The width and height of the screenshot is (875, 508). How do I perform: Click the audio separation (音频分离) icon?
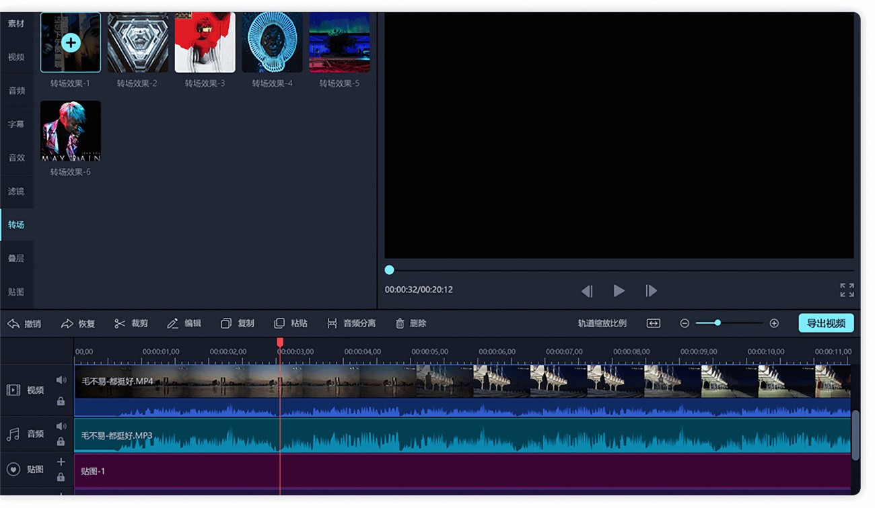click(332, 324)
